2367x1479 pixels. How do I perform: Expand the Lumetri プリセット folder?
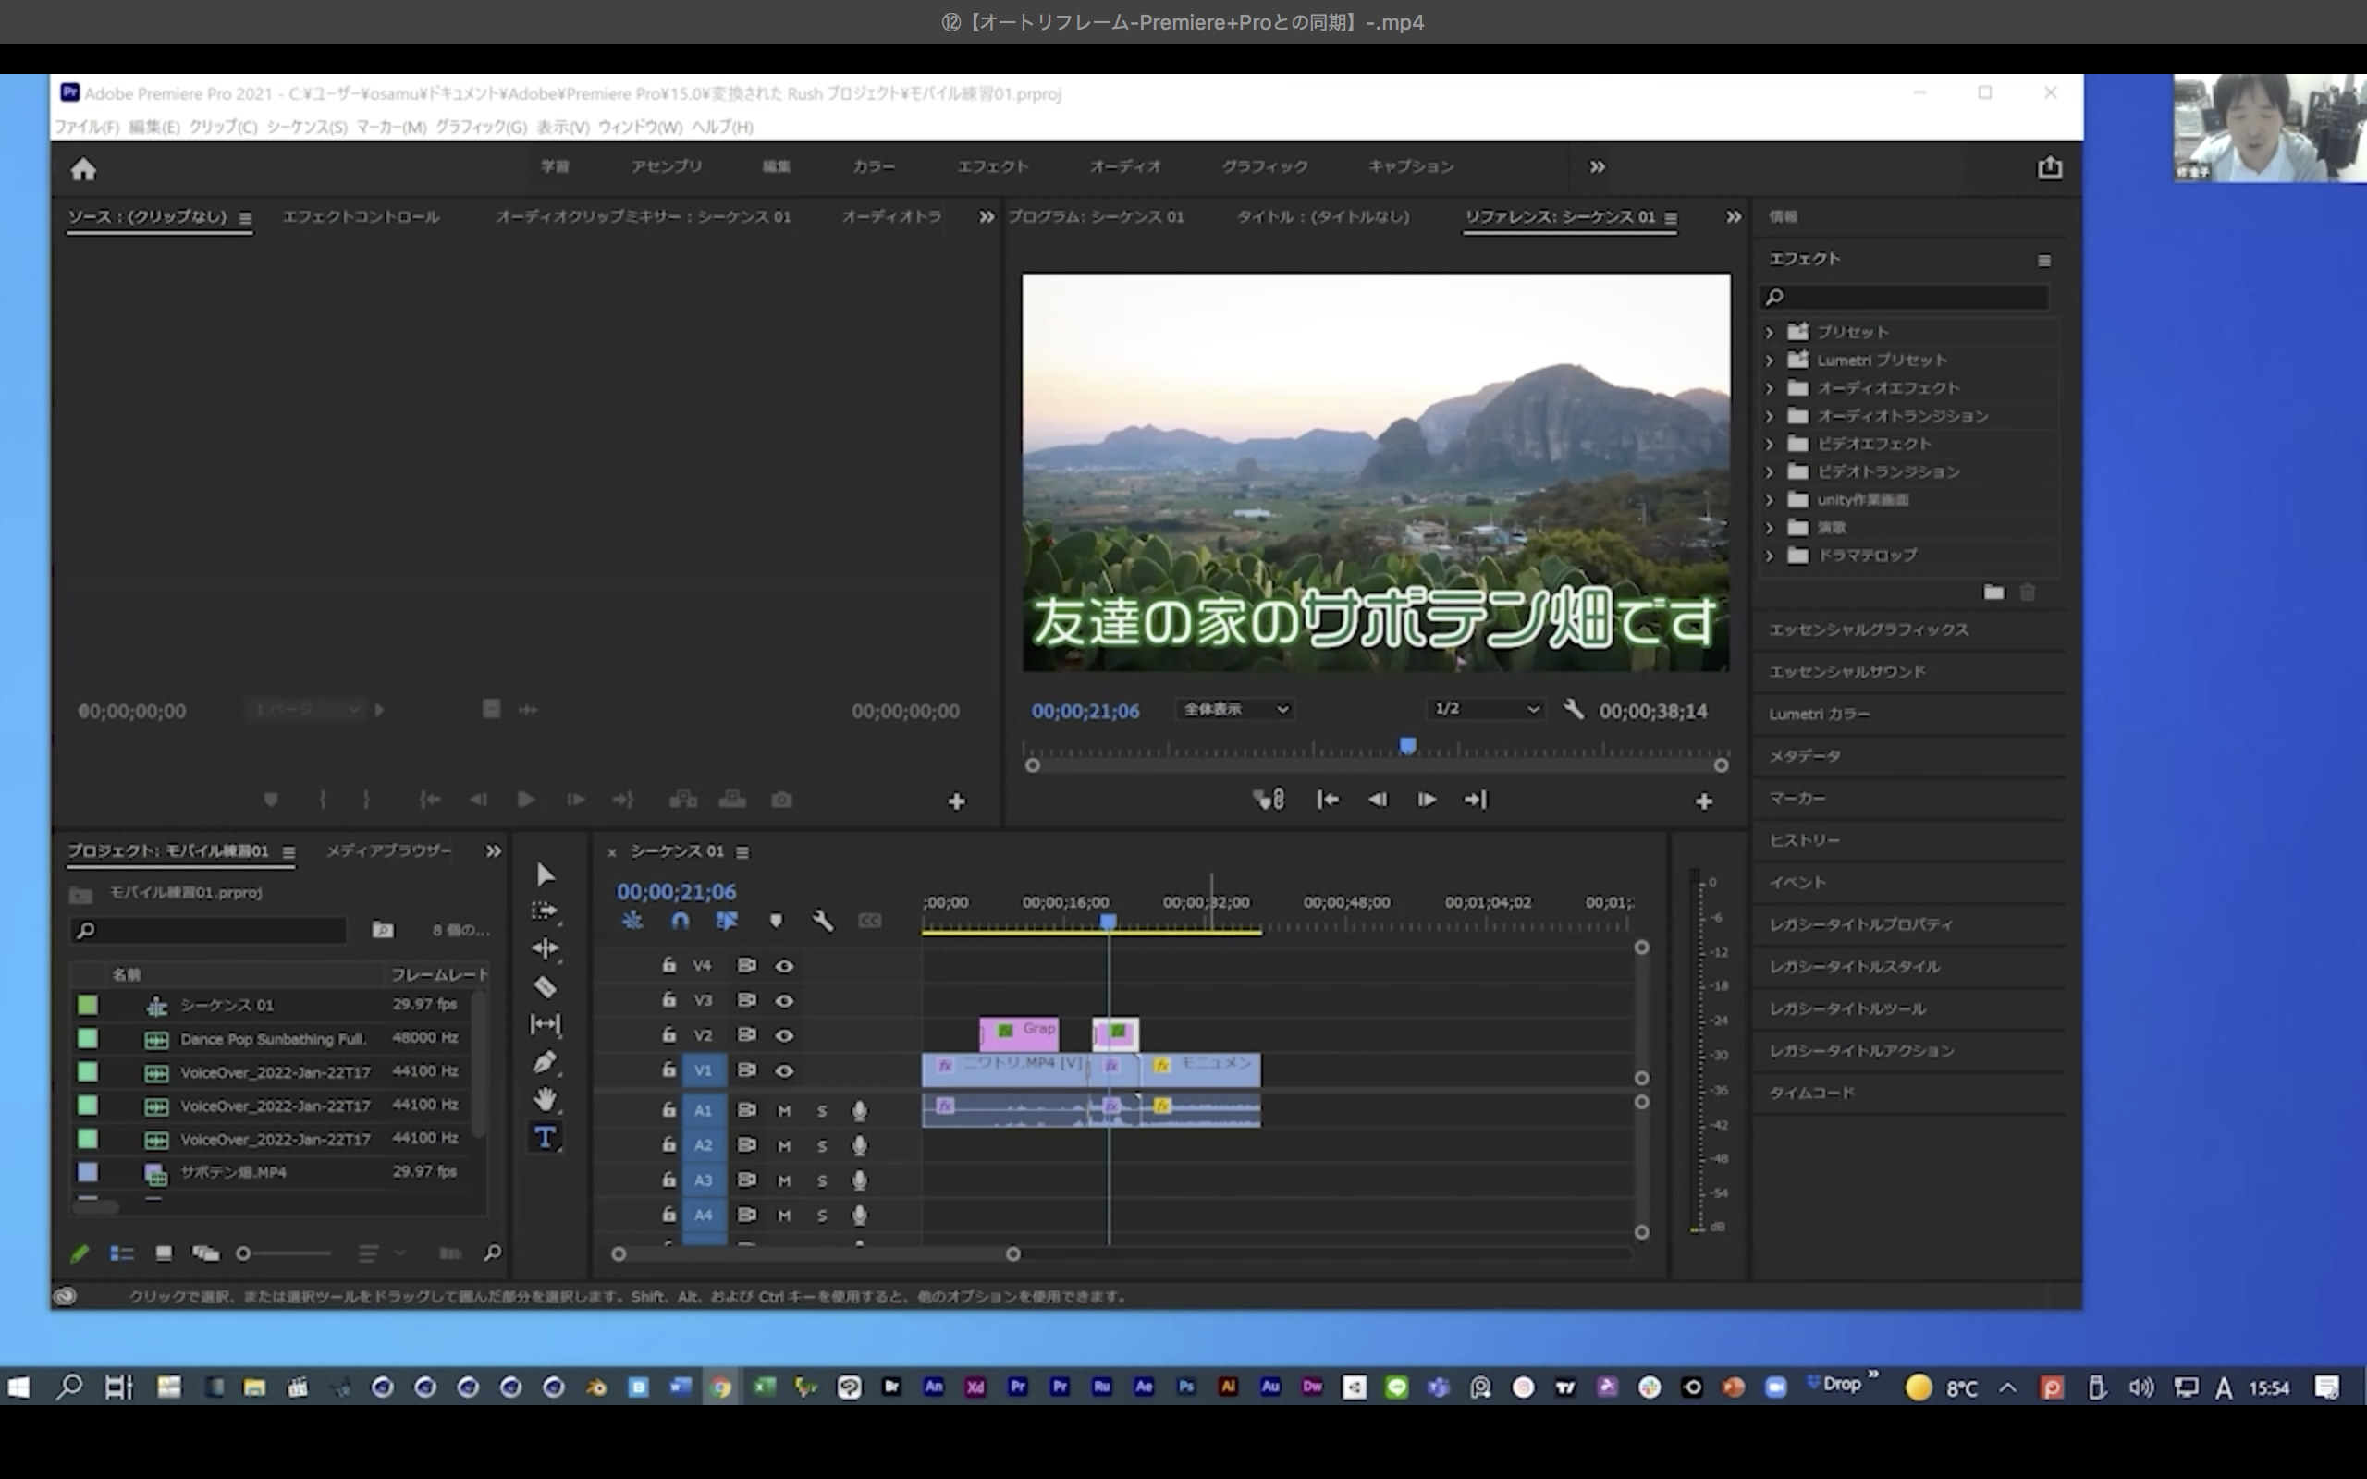point(1770,360)
